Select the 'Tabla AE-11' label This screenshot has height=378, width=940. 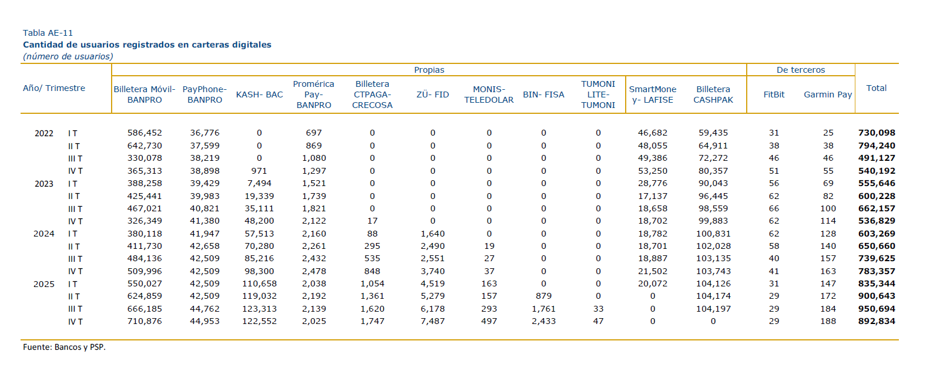(48, 33)
